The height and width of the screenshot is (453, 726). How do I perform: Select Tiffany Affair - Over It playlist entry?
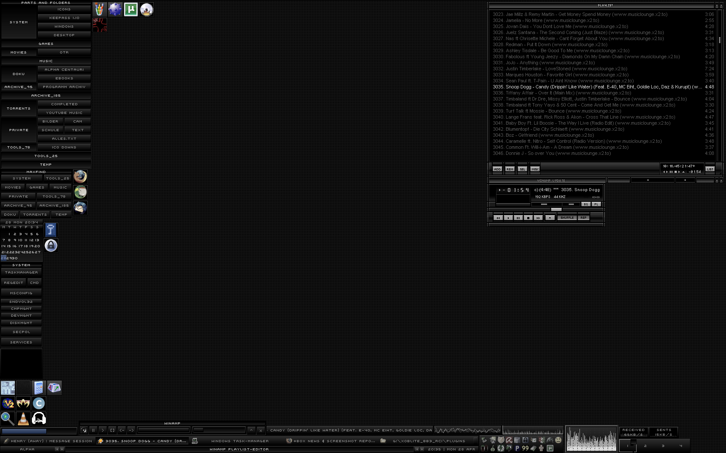(603, 93)
